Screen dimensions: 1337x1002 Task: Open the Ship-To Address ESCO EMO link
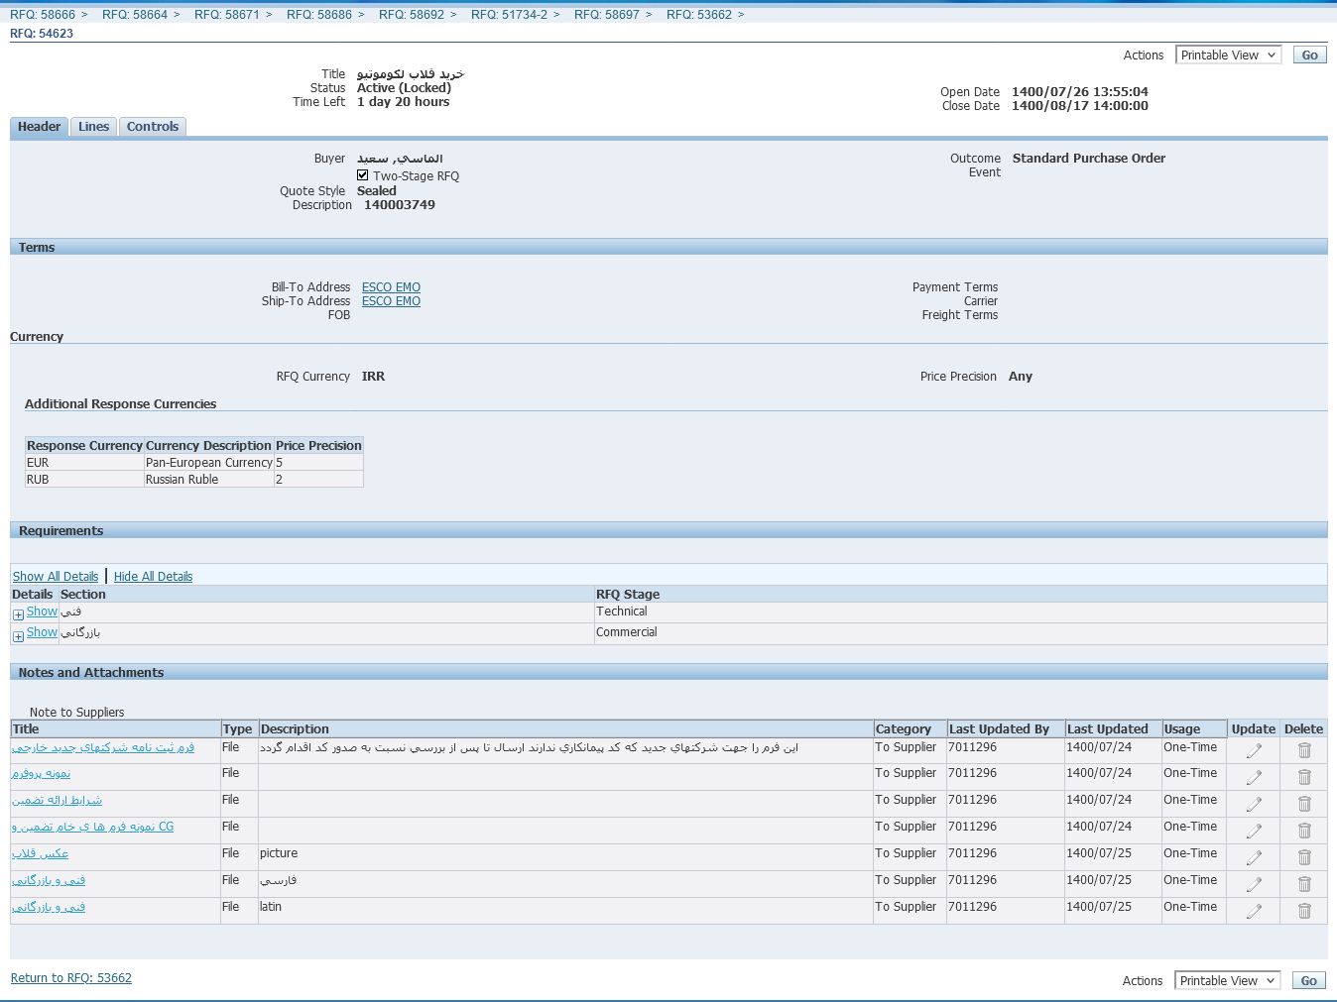[391, 301]
